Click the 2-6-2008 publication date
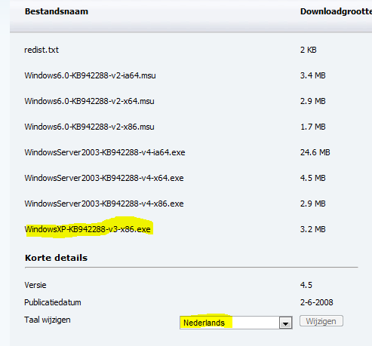 click(x=316, y=302)
